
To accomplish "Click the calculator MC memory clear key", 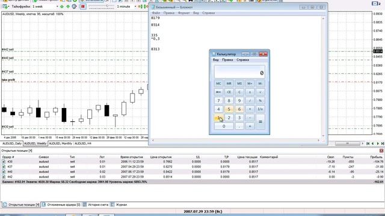I will [x=218, y=83].
